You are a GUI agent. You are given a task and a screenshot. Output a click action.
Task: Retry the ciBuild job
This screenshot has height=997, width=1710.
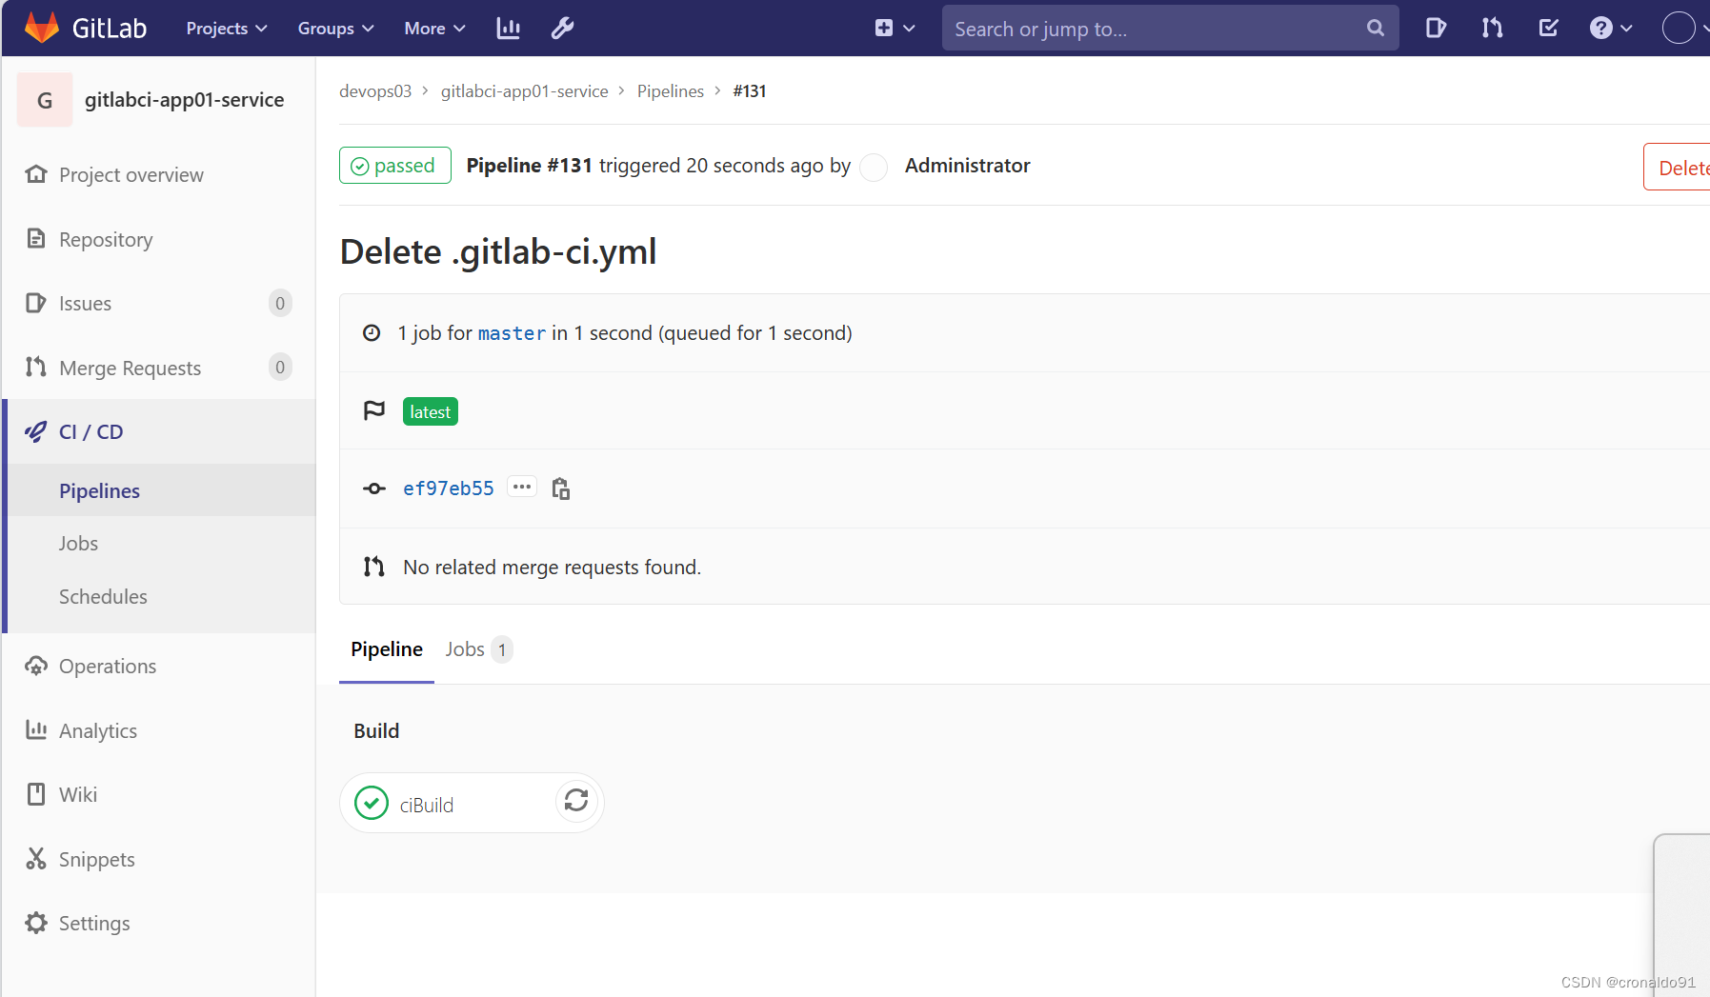[576, 801]
